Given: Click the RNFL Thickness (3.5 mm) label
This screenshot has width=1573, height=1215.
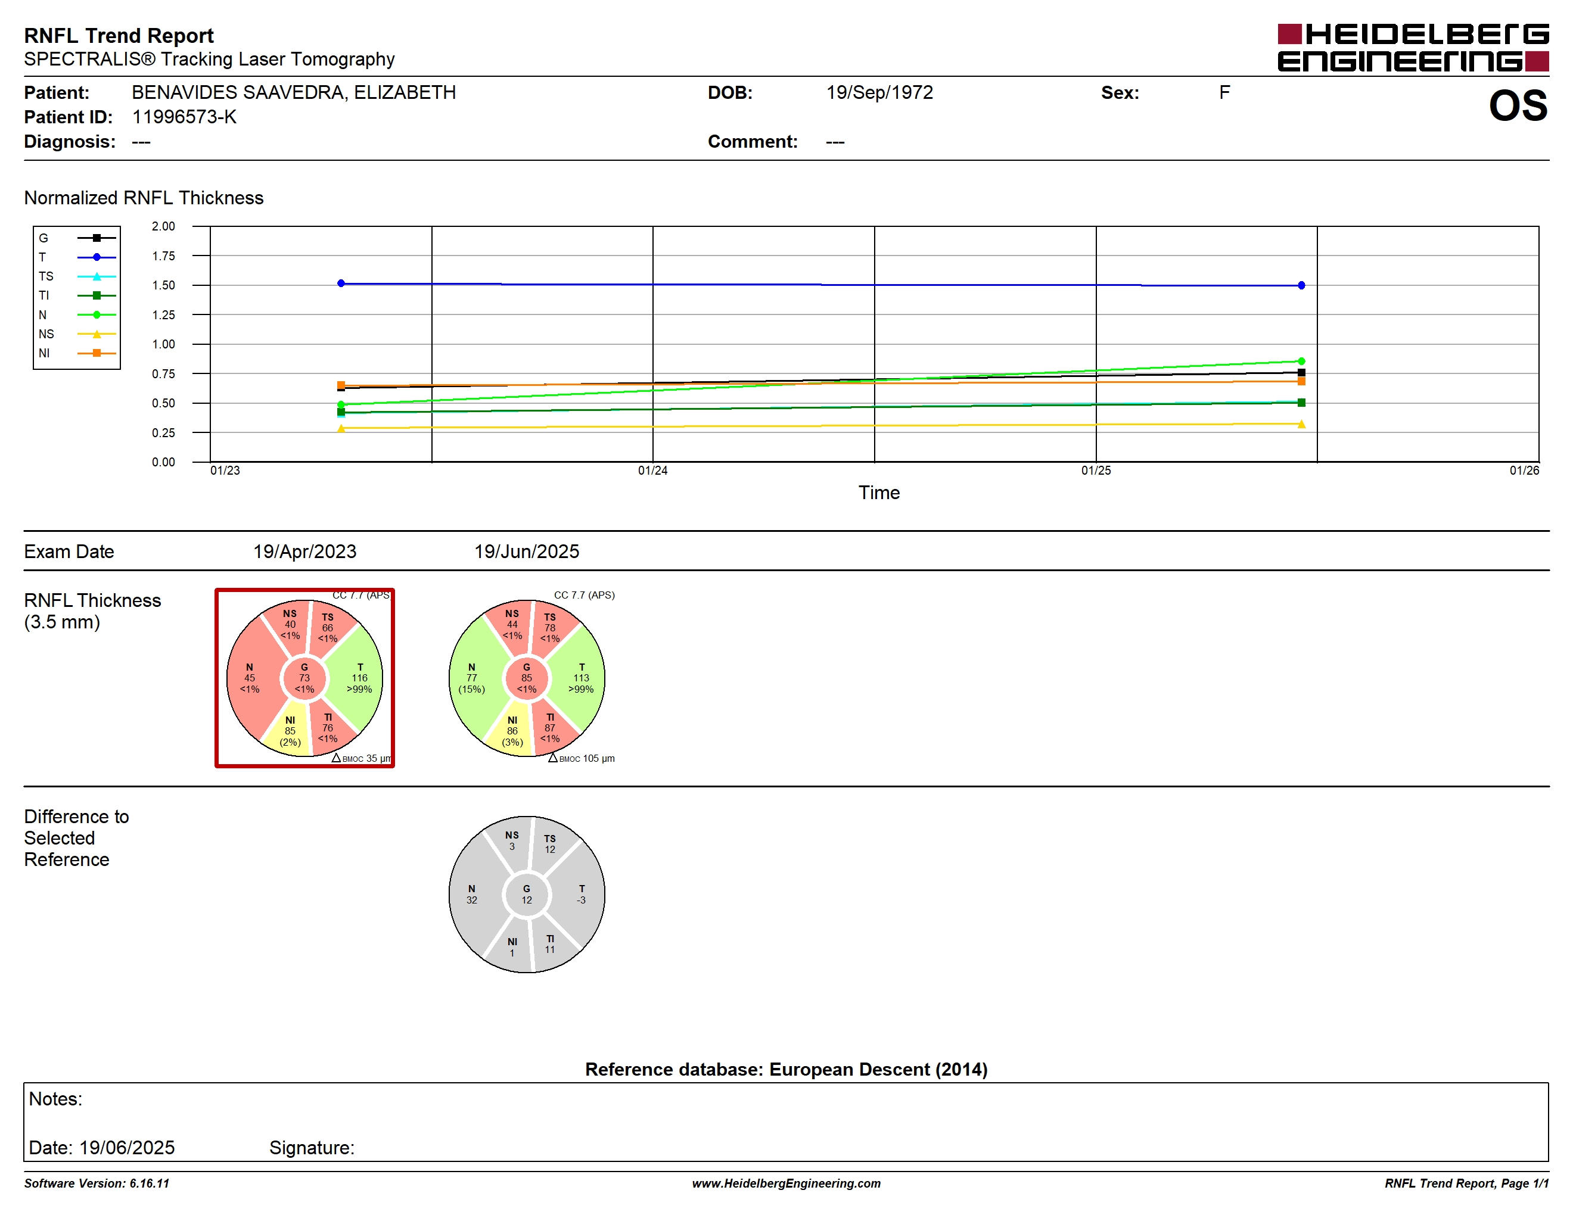Looking at the screenshot, I should 92,611.
